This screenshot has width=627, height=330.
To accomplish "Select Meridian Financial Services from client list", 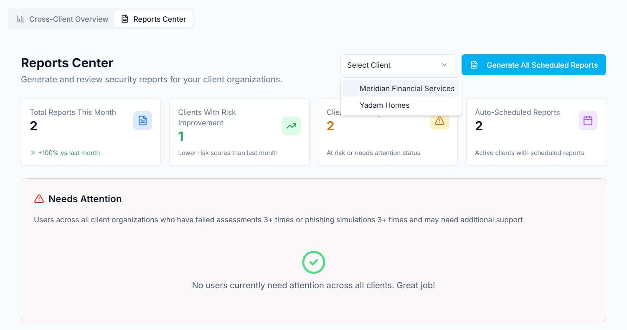I will 406,88.
